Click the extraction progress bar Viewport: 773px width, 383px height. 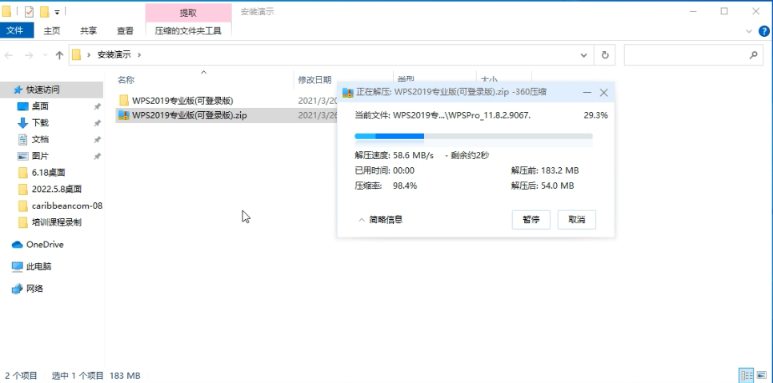pos(474,137)
